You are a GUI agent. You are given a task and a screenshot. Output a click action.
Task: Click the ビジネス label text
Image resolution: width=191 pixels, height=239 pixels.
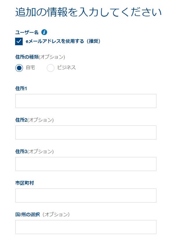click(x=67, y=68)
